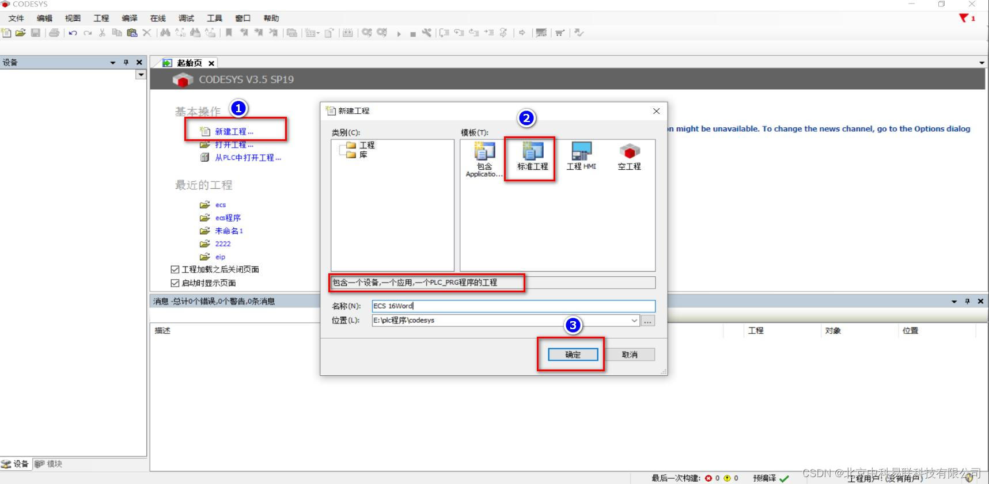Open recent project 未命名1
The image size is (989, 484).
coord(229,231)
